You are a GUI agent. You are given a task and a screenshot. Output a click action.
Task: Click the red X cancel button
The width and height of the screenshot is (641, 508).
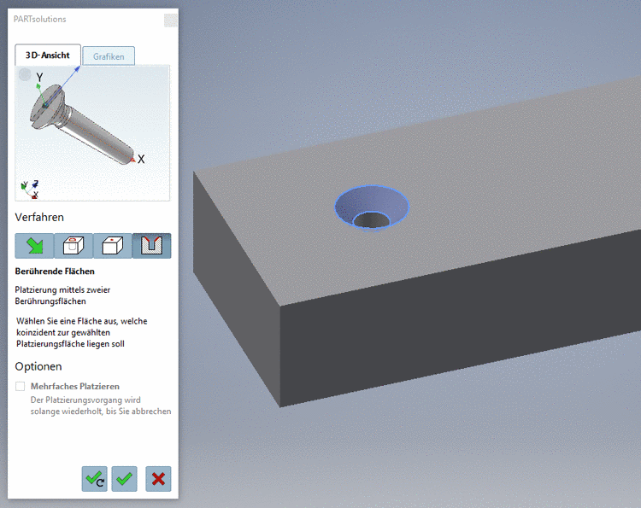click(x=158, y=479)
